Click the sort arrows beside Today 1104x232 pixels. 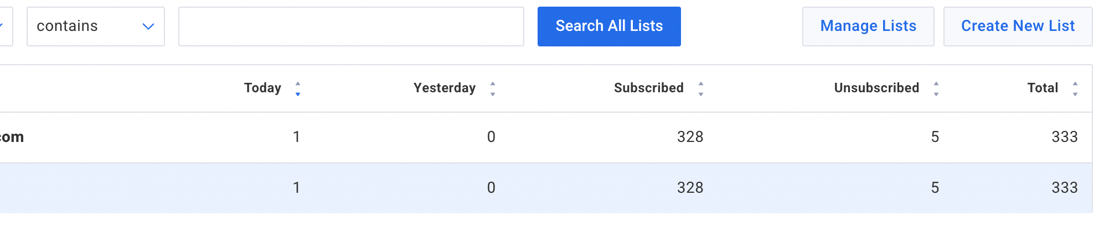tap(298, 88)
